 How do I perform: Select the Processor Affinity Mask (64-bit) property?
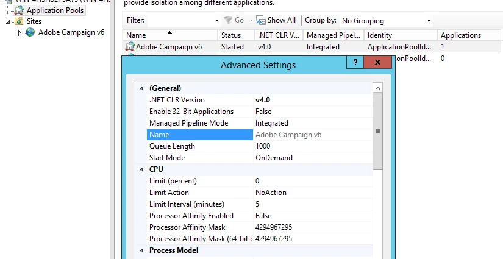click(200, 238)
